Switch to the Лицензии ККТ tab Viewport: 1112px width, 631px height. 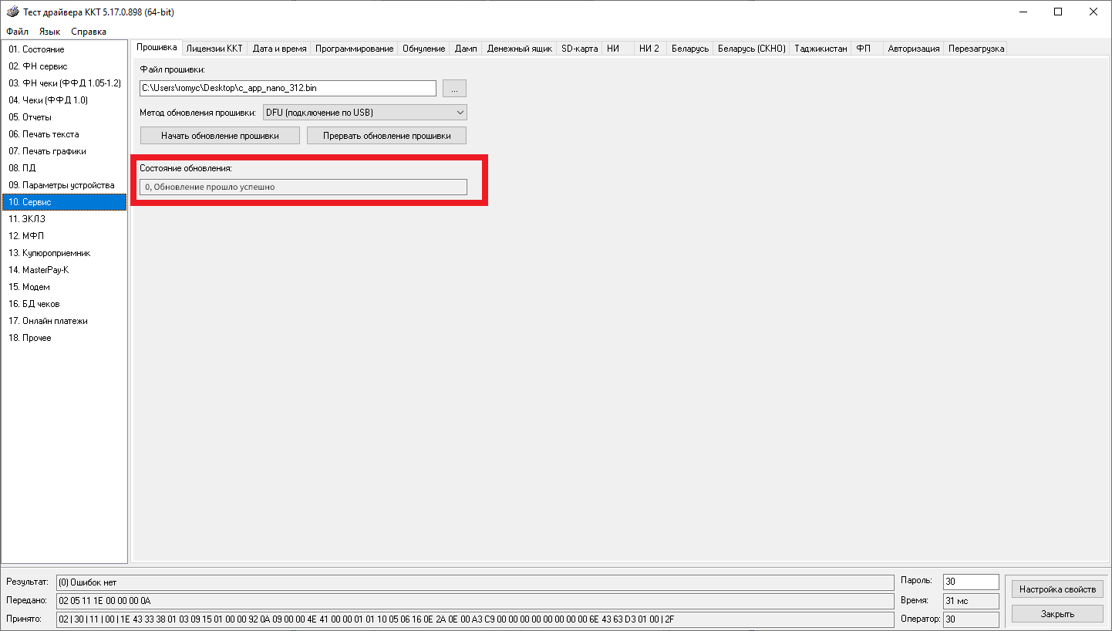coord(214,49)
